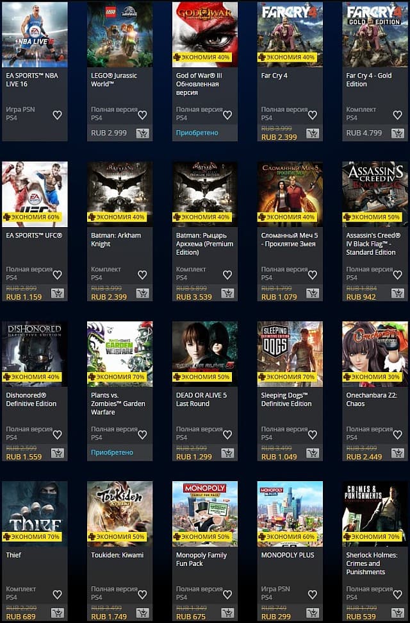Add Sleeping Dogs Definitive Edition to cart

click(x=313, y=454)
